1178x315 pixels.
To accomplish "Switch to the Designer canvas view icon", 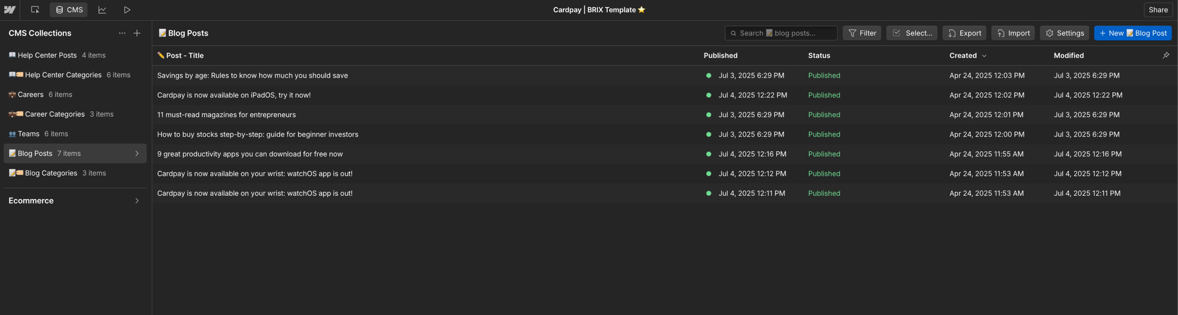I will (x=35, y=10).
